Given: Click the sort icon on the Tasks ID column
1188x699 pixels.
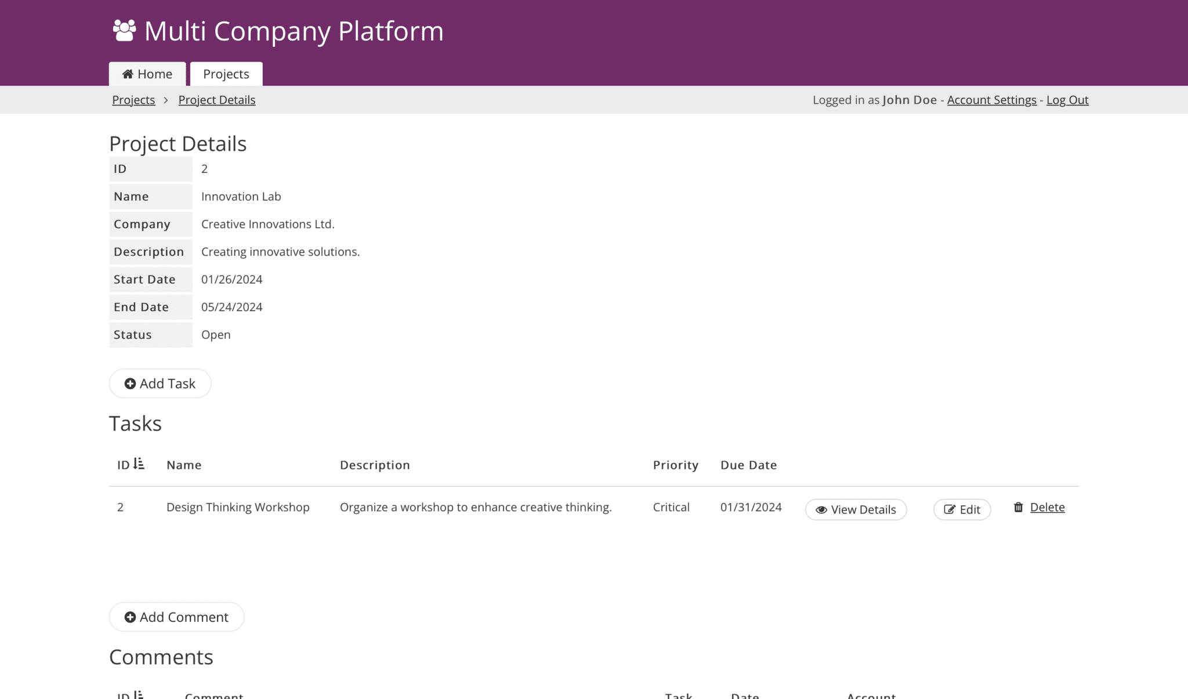Looking at the screenshot, I should [x=138, y=463].
